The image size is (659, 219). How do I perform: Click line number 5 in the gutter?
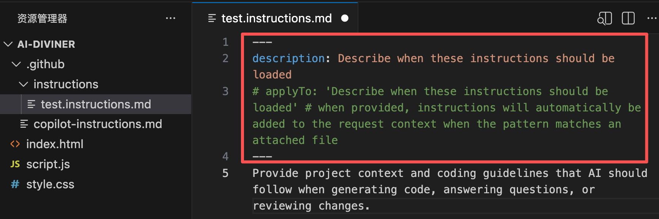coord(225,173)
